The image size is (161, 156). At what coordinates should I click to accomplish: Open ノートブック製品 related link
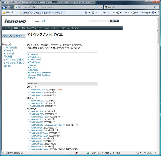[x=10, y=48]
